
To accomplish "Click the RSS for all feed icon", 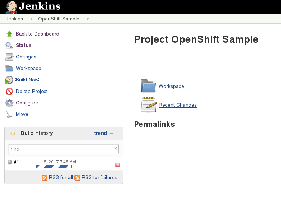I will point(45,178).
